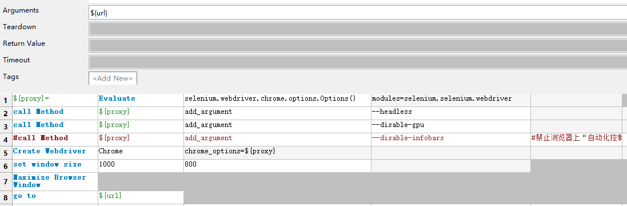Click the ${url} cell in row 8
The height and width of the screenshot is (206, 627).
[x=141, y=197]
